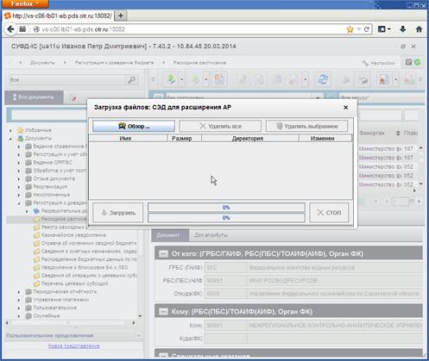Close the Загрузка файлов dialog
429x361 pixels.
[346, 108]
